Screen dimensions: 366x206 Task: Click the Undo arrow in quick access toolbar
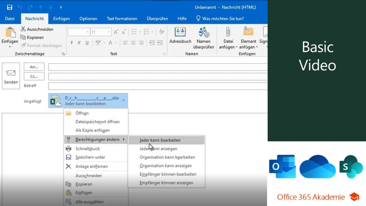20,7
